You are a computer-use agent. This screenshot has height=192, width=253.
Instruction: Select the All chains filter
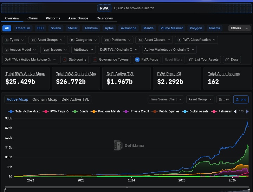[7, 28]
